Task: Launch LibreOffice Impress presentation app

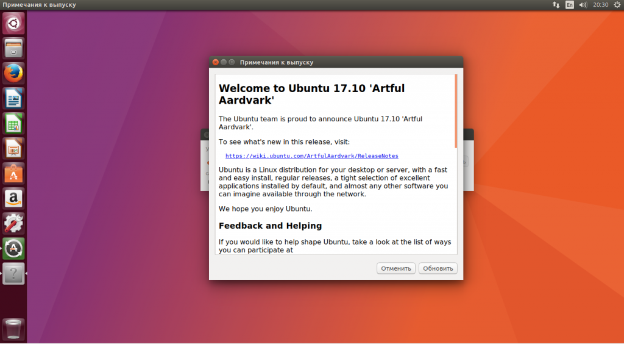Action: pos(13,148)
